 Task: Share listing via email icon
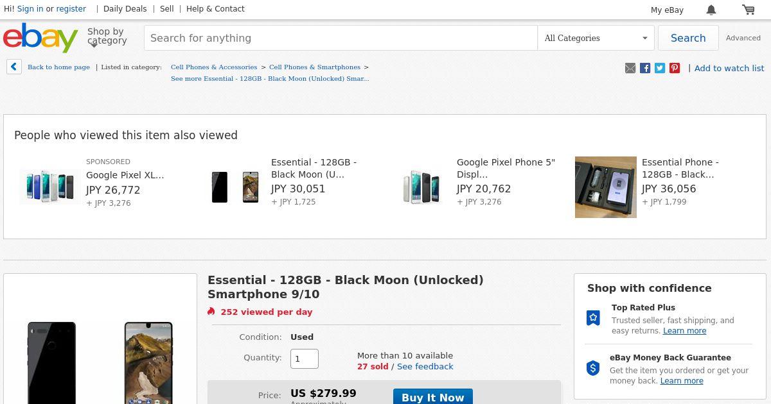630,68
